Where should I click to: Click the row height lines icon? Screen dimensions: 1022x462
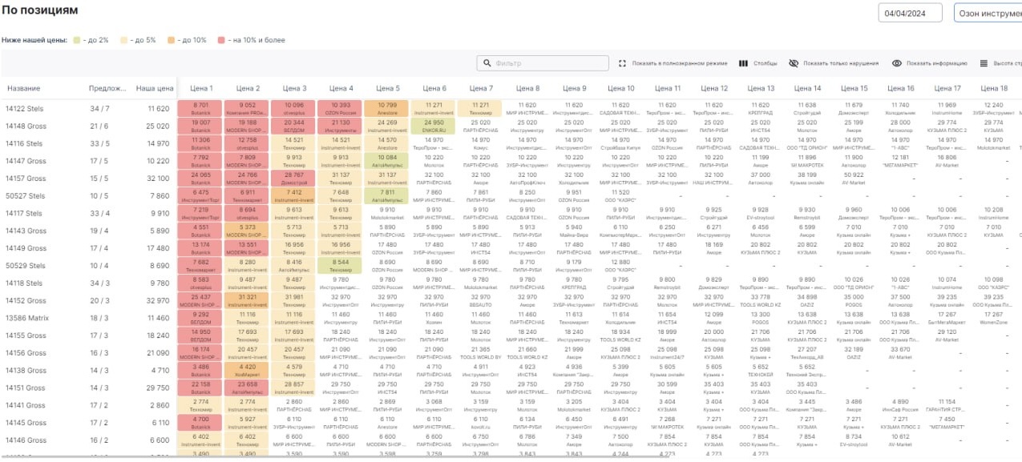click(x=984, y=63)
